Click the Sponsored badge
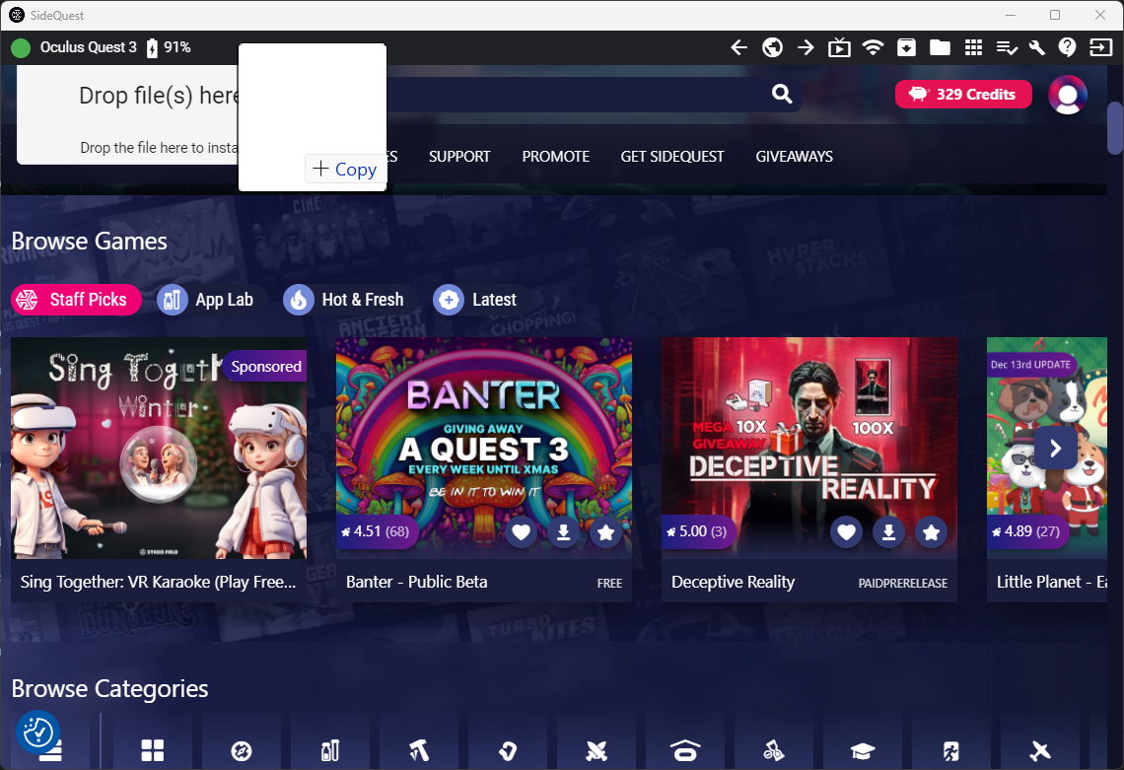 coord(265,367)
